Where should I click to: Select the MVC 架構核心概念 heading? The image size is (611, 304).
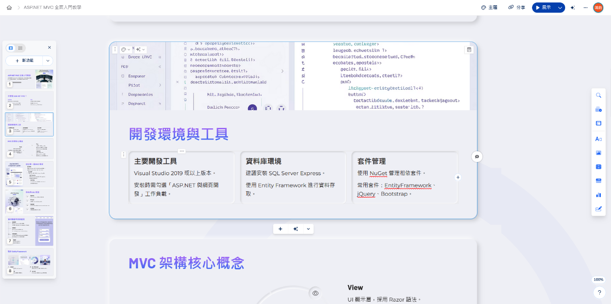(x=186, y=263)
